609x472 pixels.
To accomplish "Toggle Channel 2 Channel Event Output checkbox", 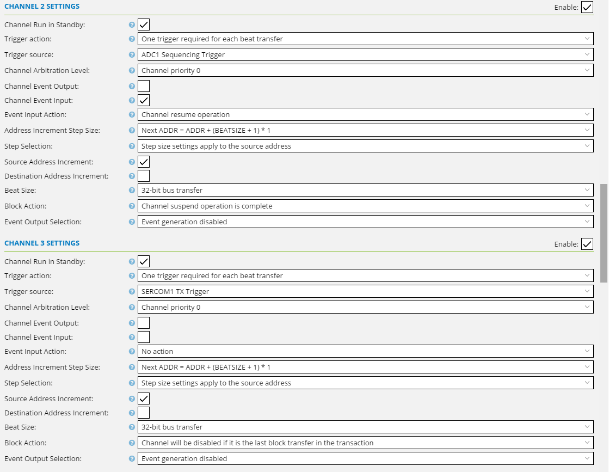I will click(x=144, y=86).
